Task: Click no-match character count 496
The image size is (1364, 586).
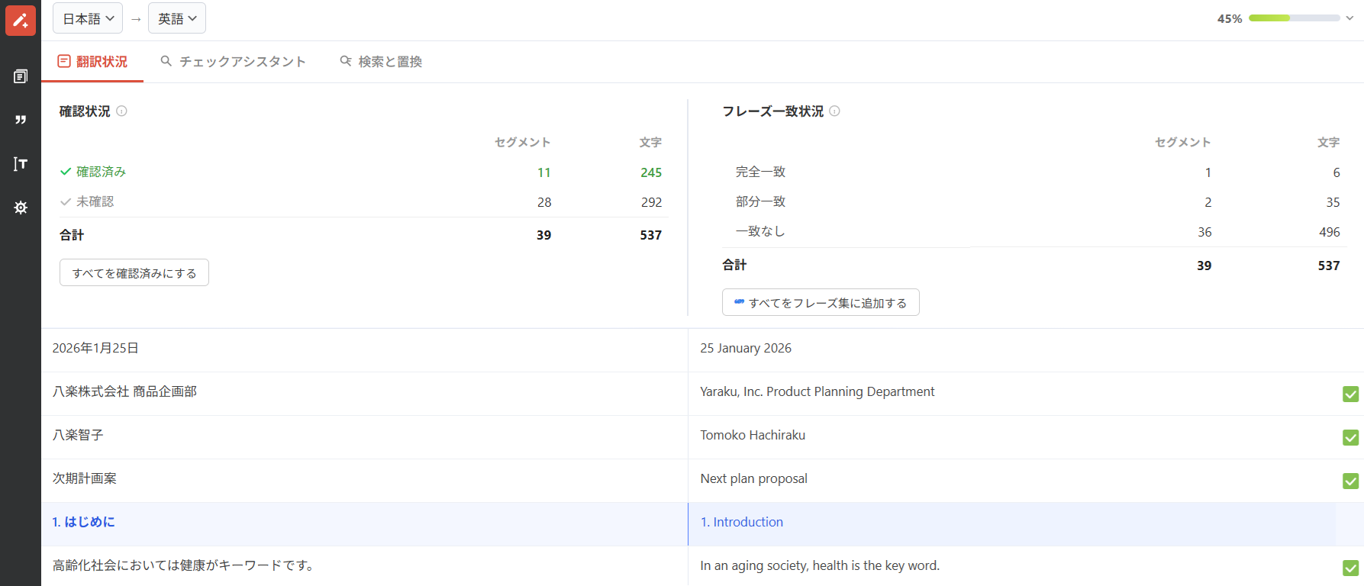Action: [x=1329, y=232]
